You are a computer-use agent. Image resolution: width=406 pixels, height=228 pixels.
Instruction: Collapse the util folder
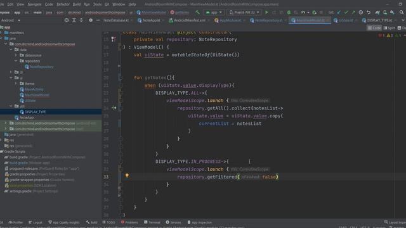click(11, 106)
